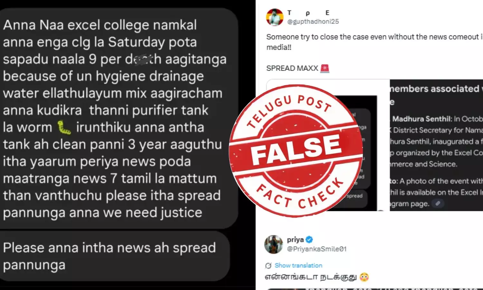Open the @PriyankaSmile01 handle
Image resolution: width=483 pixels, height=290 pixels.
coord(317,249)
